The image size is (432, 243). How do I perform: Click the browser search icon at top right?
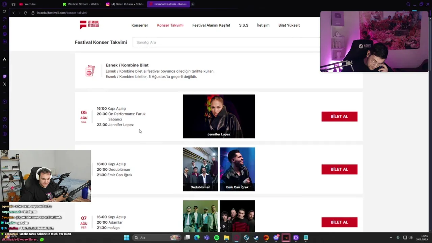(x=408, y=4)
